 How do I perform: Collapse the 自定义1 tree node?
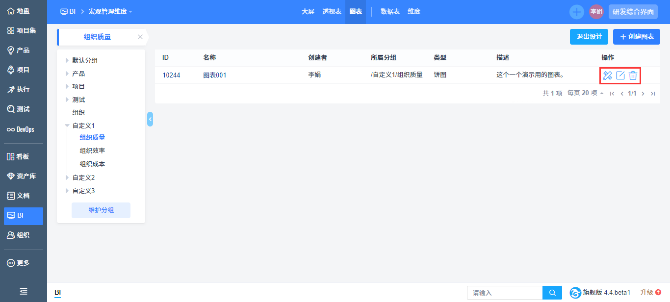click(67, 126)
